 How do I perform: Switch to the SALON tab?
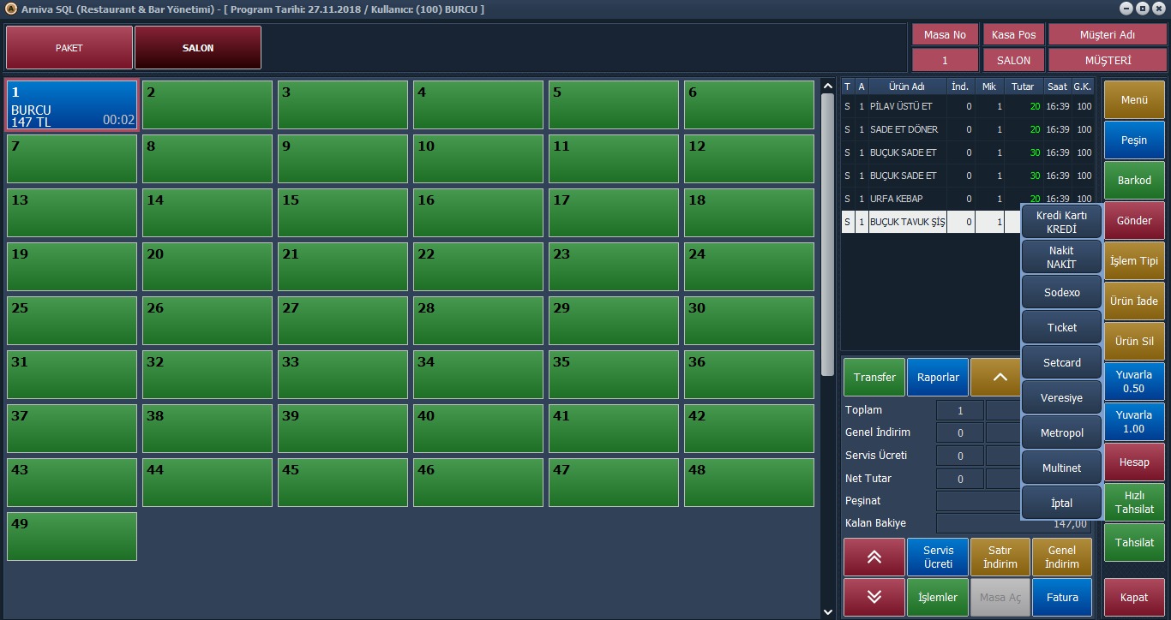point(198,48)
